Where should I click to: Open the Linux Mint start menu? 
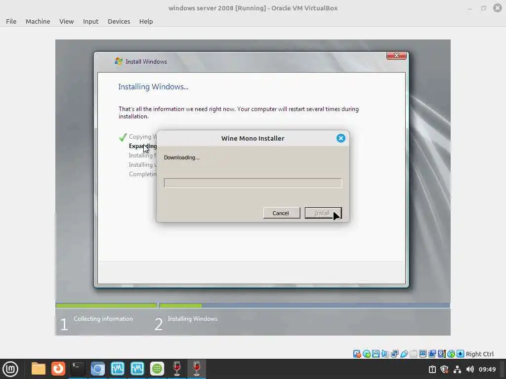[x=10, y=369]
